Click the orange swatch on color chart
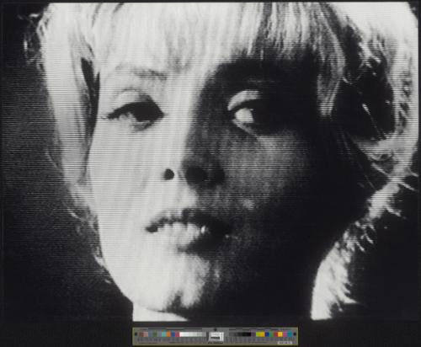 coord(168,334)
